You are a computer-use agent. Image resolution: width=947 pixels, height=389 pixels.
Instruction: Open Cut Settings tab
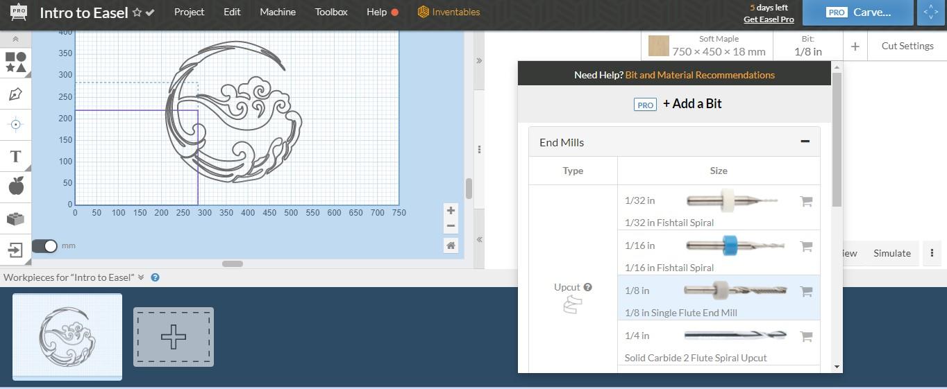(x=907, y=46)
